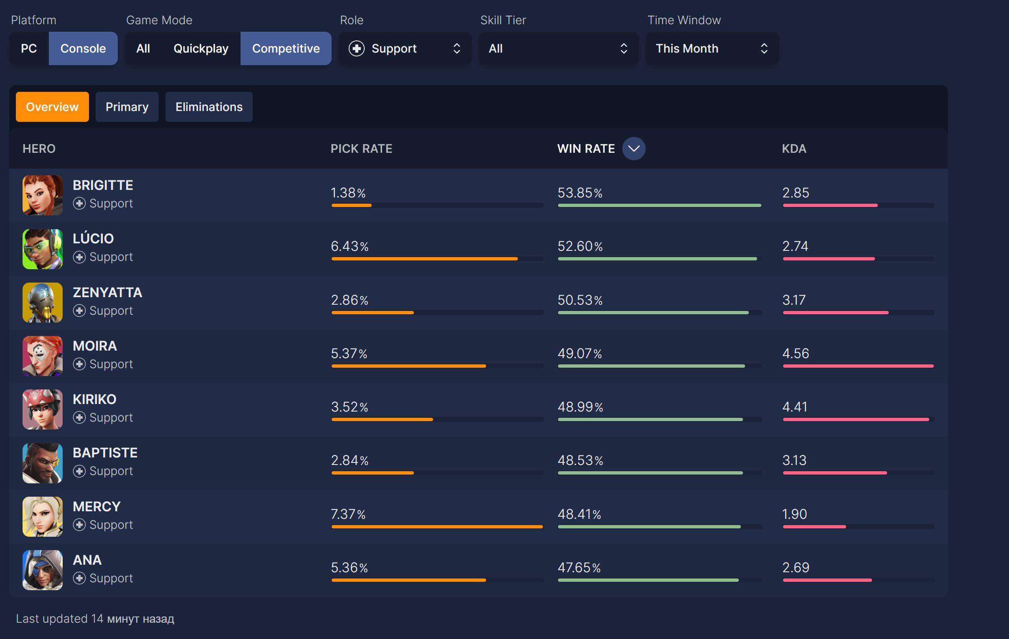Click Kiriko's 3.52% pick rate value

(x=350, y=407)
